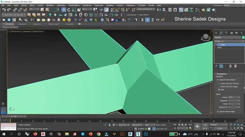The image size is (245, 137).
Task: Click the ViewCube in the viewport
Action: 206,37
